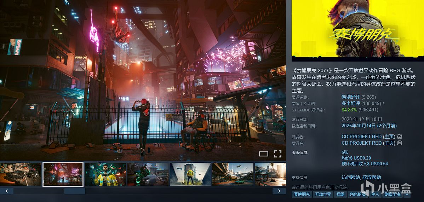Select the crashed cars screenshot thumbnail
This screenshot has width=424, height=202.
coord(21,174)
